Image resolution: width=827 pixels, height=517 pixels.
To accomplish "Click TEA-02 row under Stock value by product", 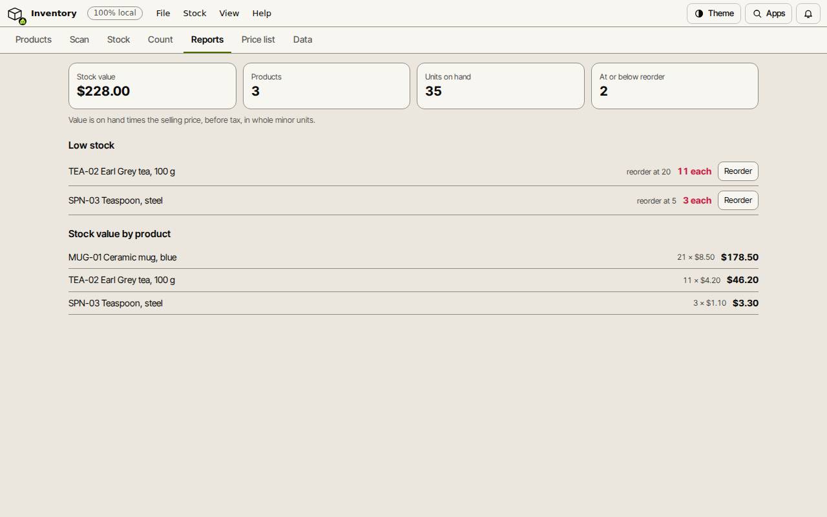I will coord(413,280).
